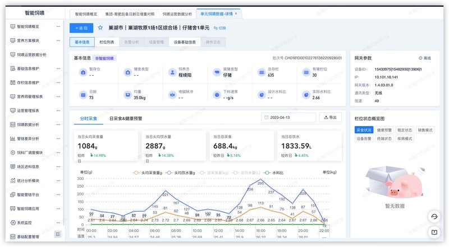Expand the 运营管理报表 menu via its dots
The image size is (449, 247).
[x=58, y=111]
